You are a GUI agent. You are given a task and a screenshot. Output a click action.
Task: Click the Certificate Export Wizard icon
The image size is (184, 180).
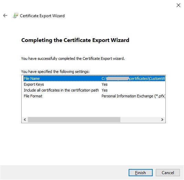[x=15, y=15]
